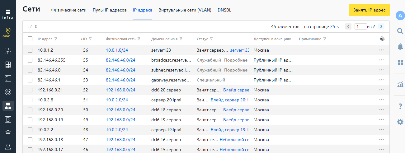The height and width of the screenshot is (153, 405).
Task: Open the search icon in right sidebar
Action: pos(400,30)
